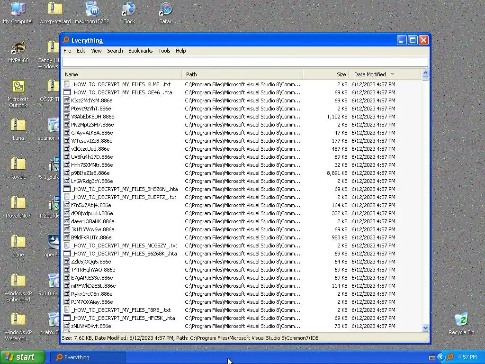This screenshot has width=485, height=364.
Task: Select file name Jk1fLYWw6w.886e
Action: click(x=93, y=229)
